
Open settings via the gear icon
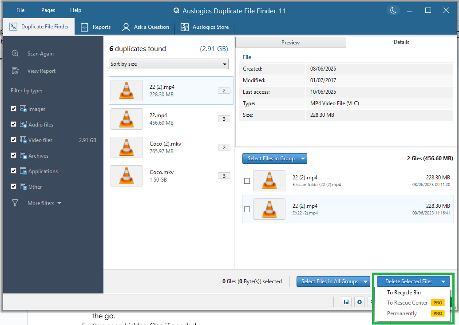[x=360, y=302]
